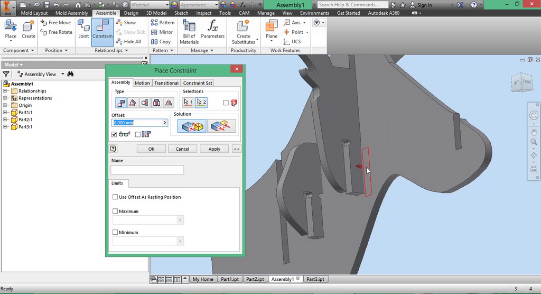The height and width of the screenshot is (294, 541).
Task: Expand the Relationships tree node
Action: click(x=5, y=91)
